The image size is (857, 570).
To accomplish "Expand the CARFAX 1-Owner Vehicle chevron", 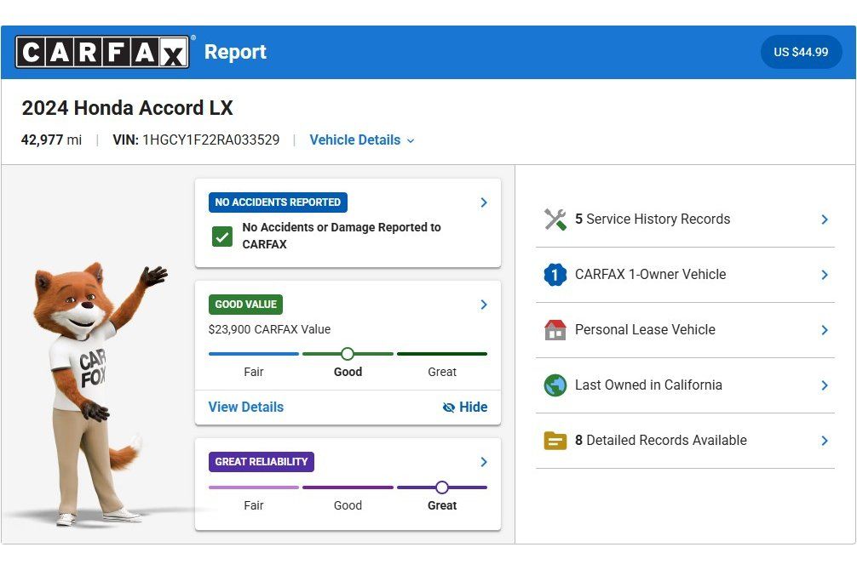I will point(825,275).
